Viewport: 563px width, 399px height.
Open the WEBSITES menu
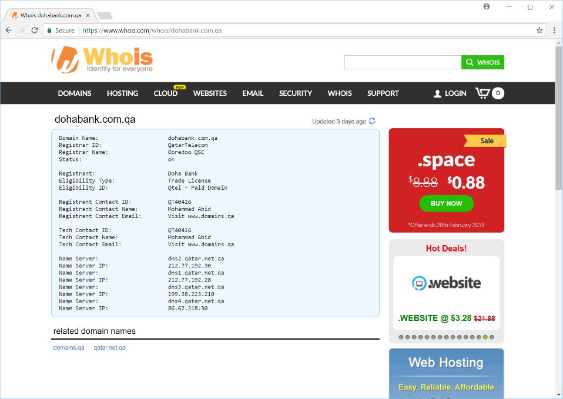210,93
